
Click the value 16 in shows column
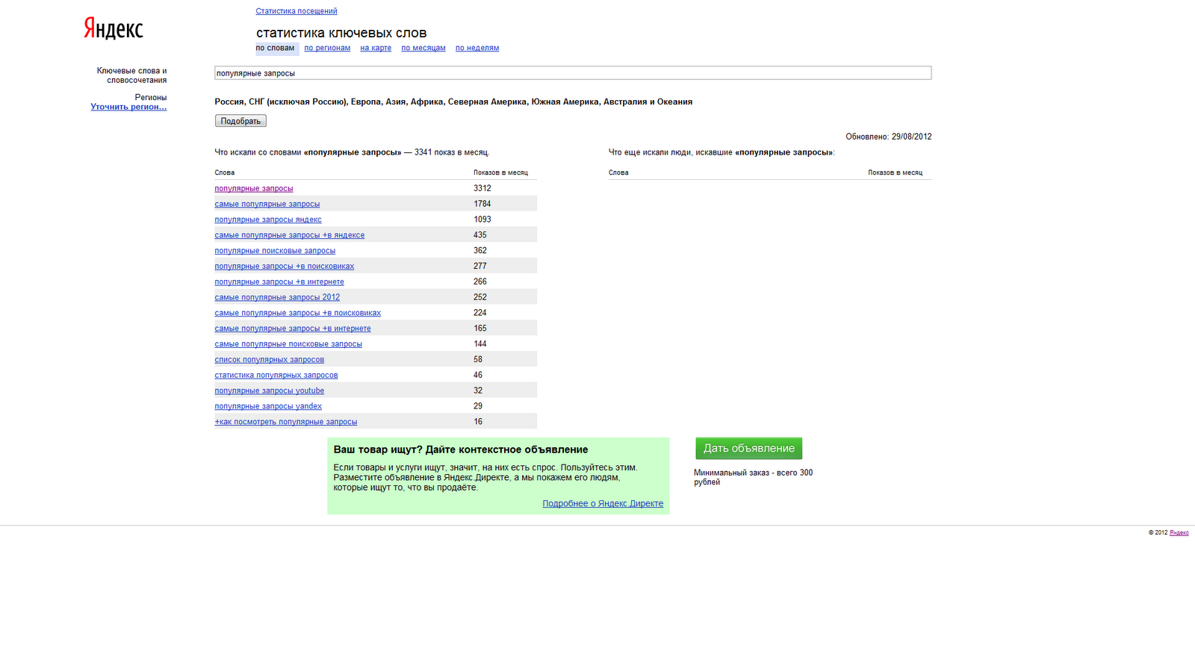(478, 422)
